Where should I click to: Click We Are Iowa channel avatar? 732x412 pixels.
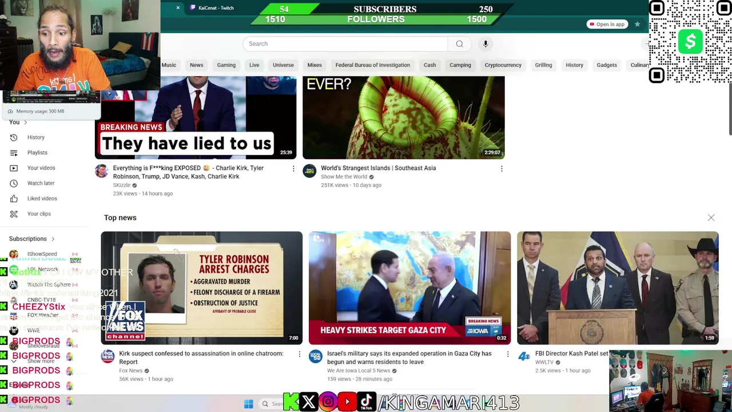pyautogui.click(x=316, y=356)
